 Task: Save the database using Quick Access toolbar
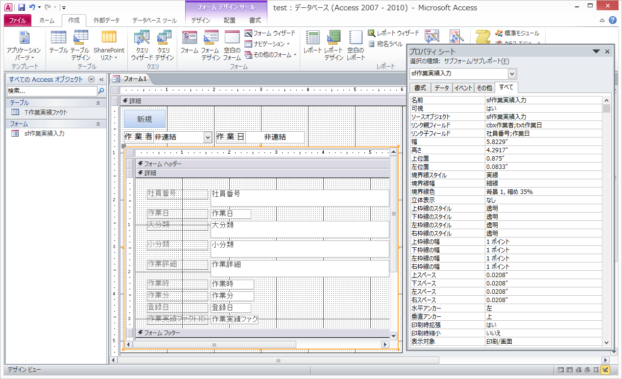[21, 7]
